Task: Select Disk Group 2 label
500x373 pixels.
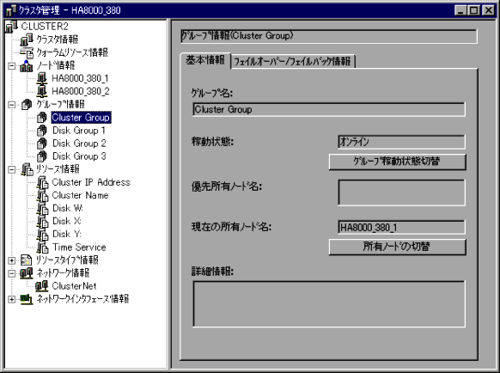Action: coord(79,144)
